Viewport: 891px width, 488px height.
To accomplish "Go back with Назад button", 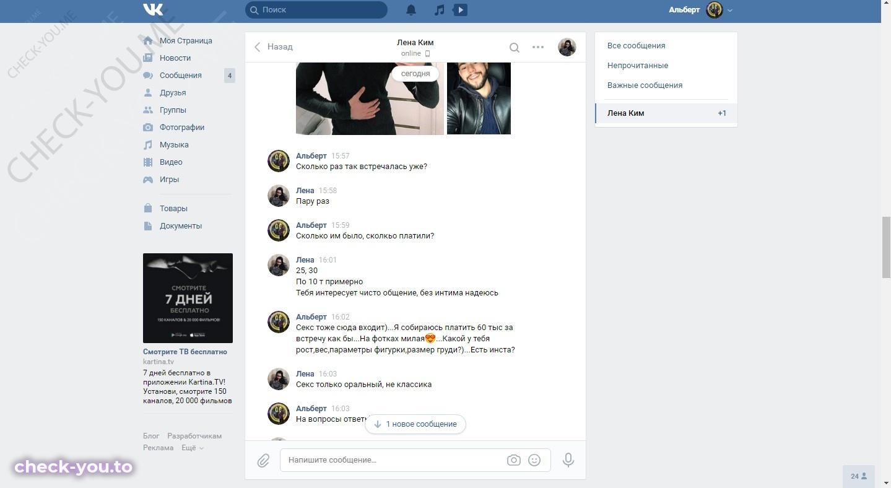I will 274,47.
